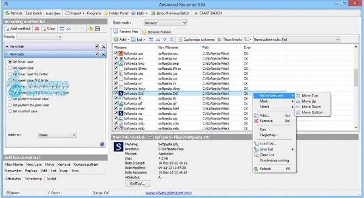Expand the Apply to dropdown

click(57, 135)
